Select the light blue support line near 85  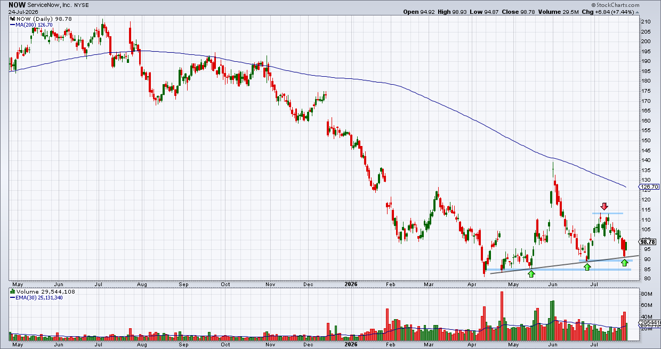click(x=566, y=270)
